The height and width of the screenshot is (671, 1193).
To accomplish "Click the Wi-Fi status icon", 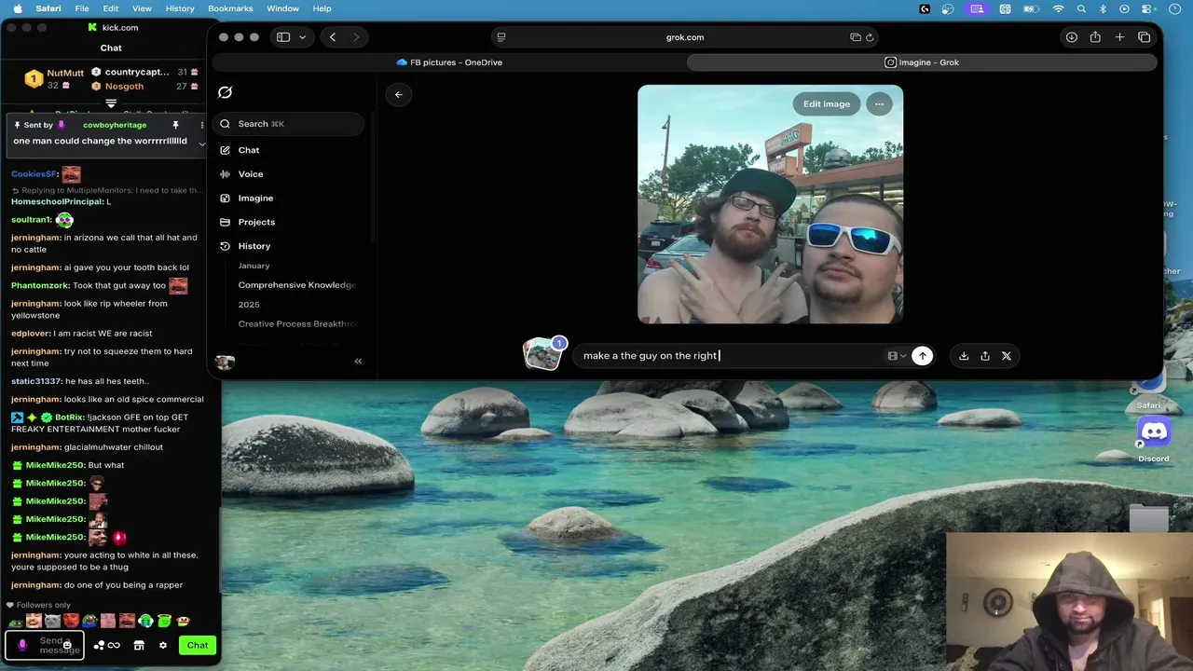I will tap(1058, 8).
